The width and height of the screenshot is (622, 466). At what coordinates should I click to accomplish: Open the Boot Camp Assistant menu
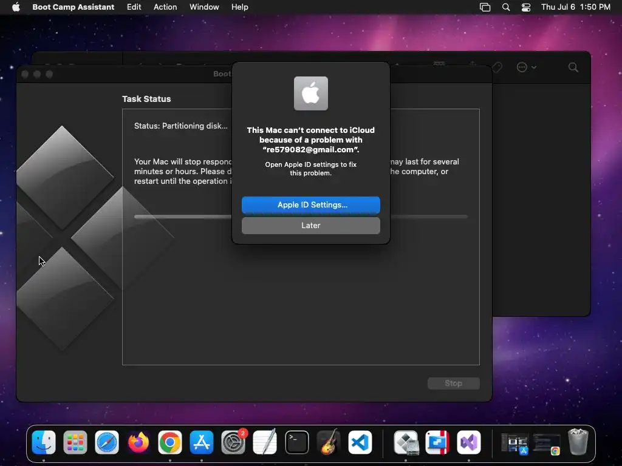point(73,7)
